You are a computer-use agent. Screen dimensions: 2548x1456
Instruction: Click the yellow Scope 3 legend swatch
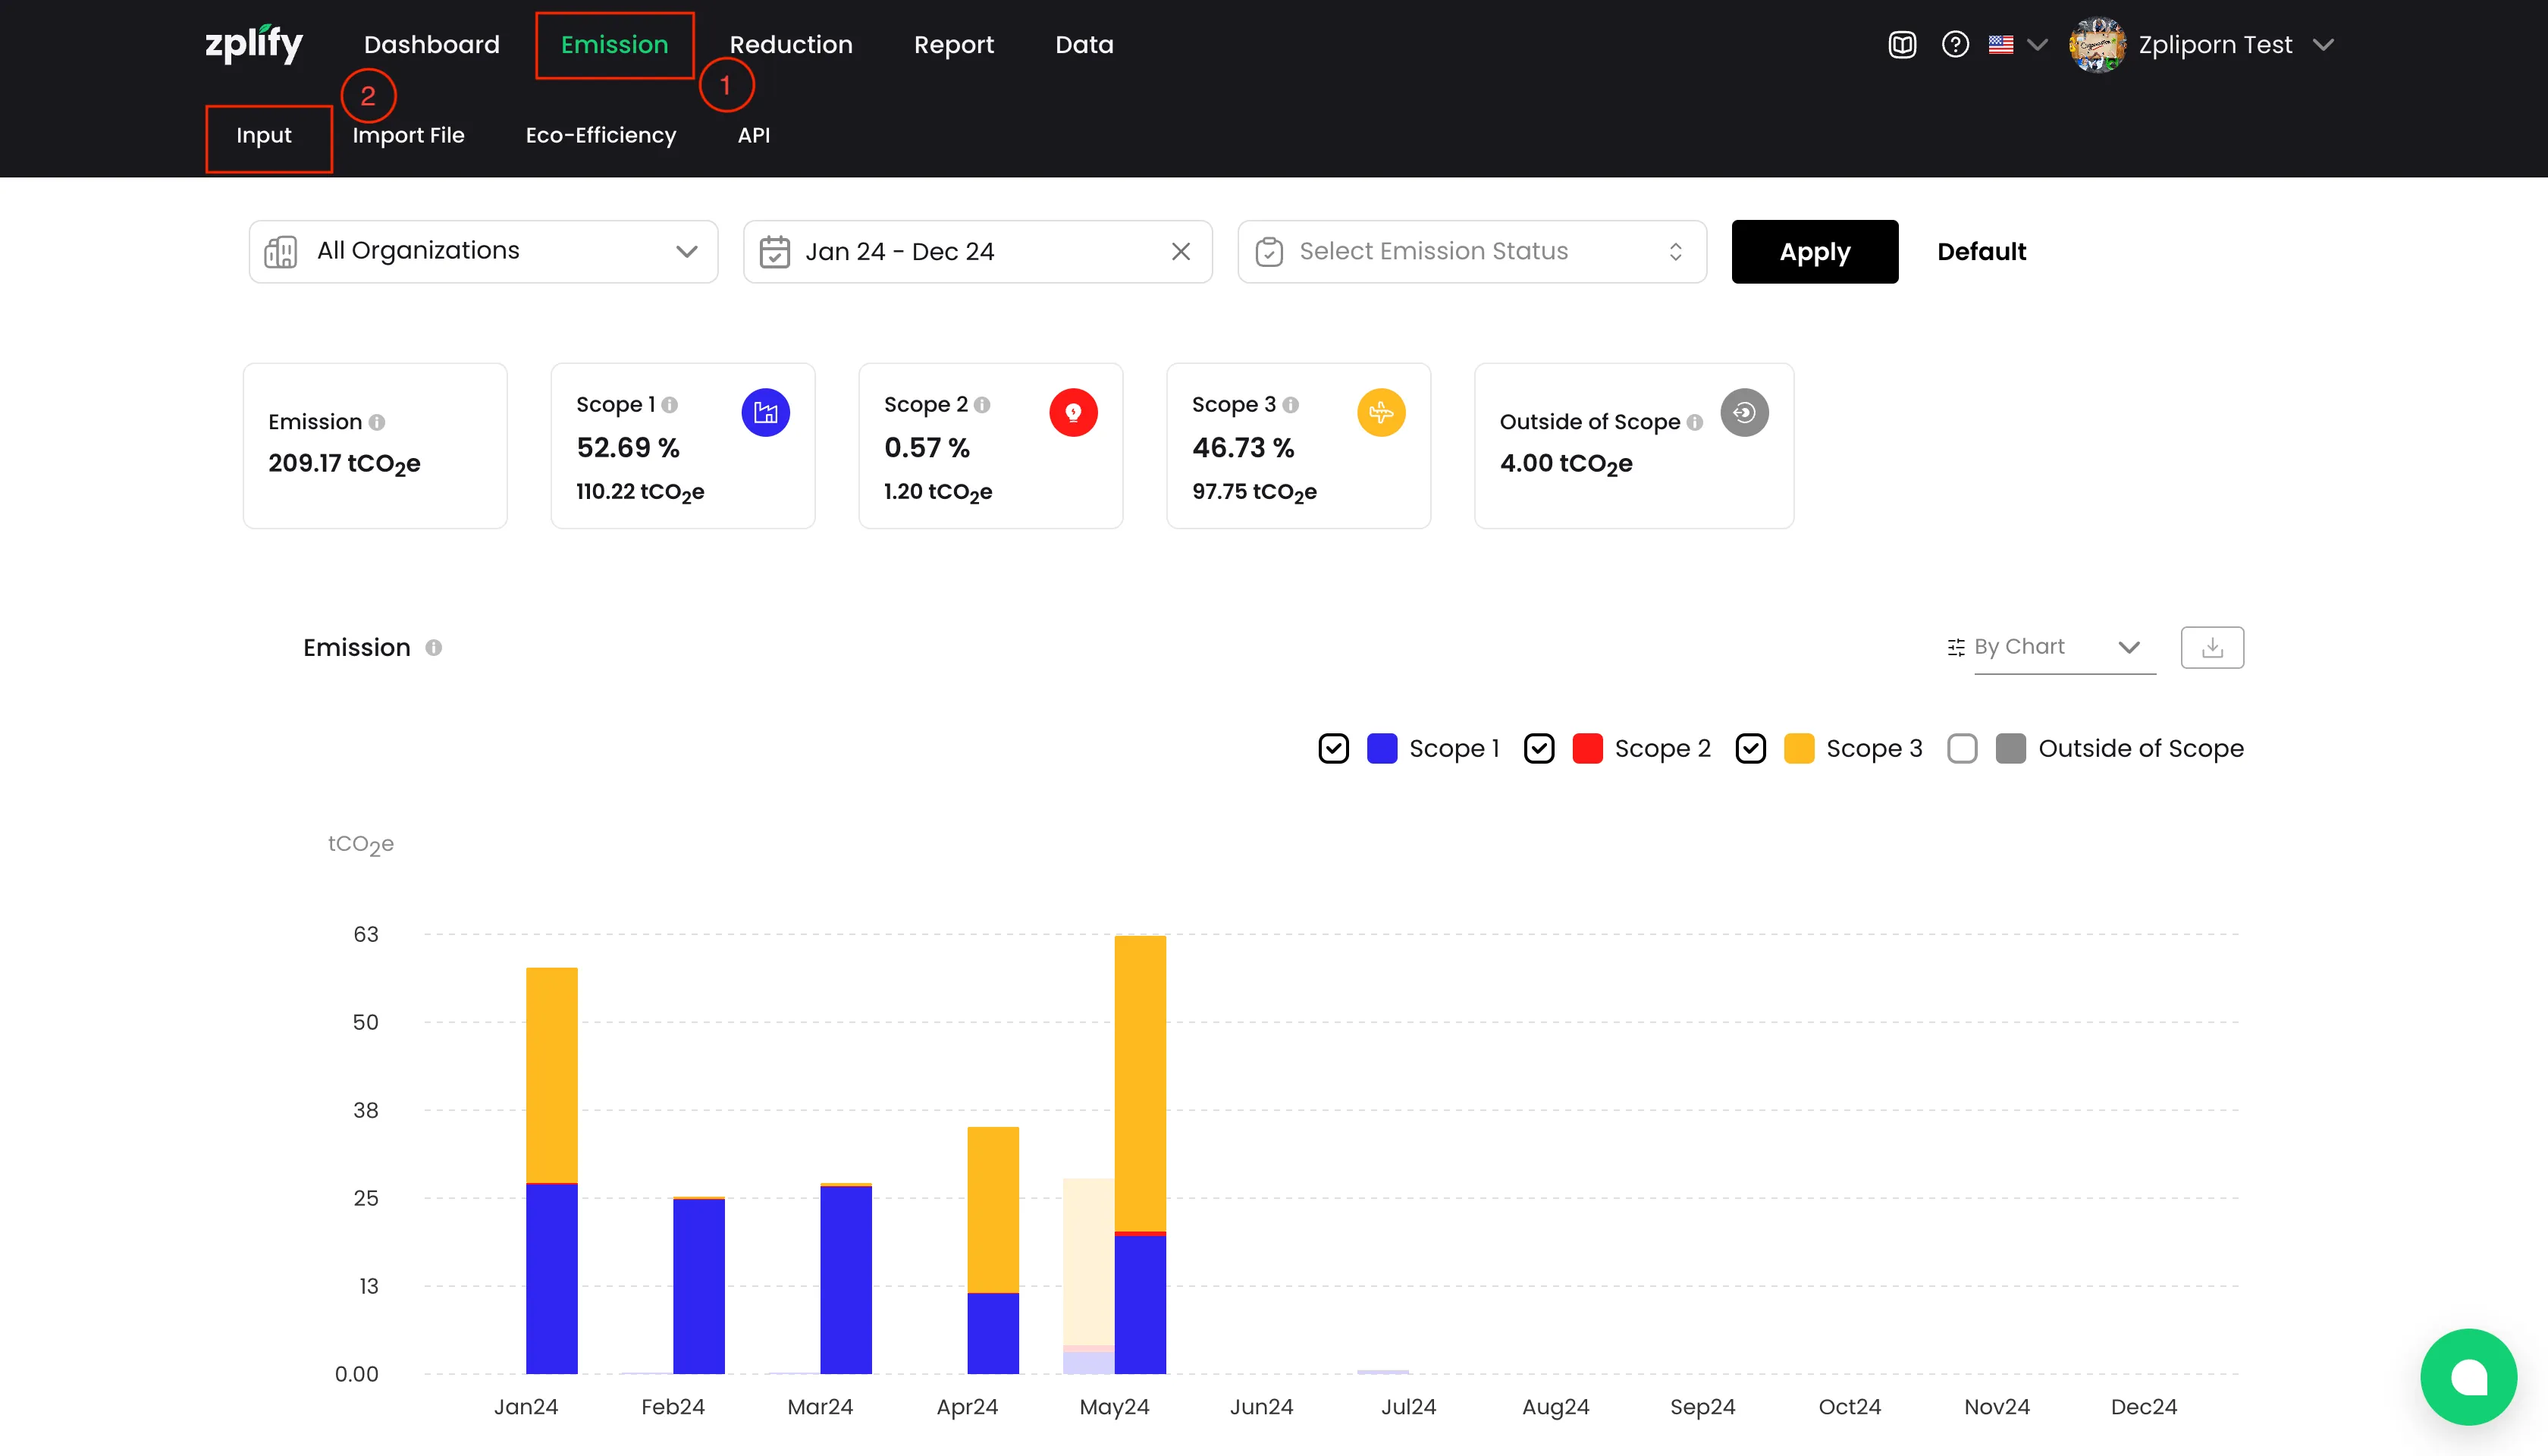(1798, 748)
